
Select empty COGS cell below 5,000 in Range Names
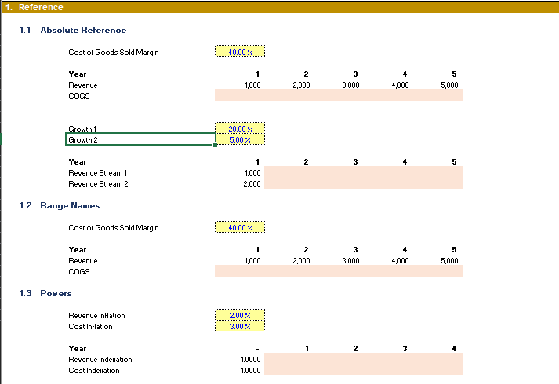tap(437, 271)
